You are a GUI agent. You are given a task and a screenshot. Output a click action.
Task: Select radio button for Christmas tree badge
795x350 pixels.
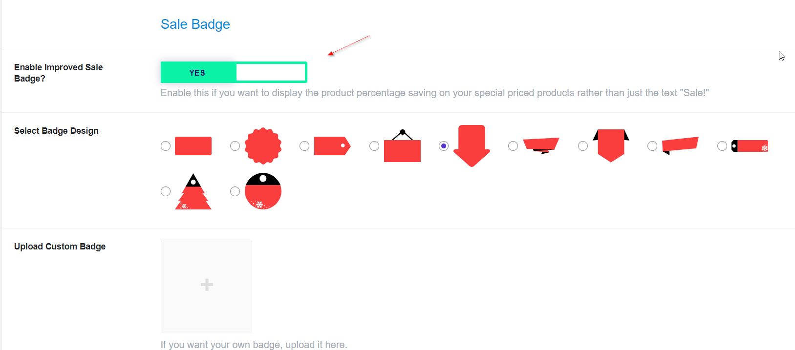166,191
